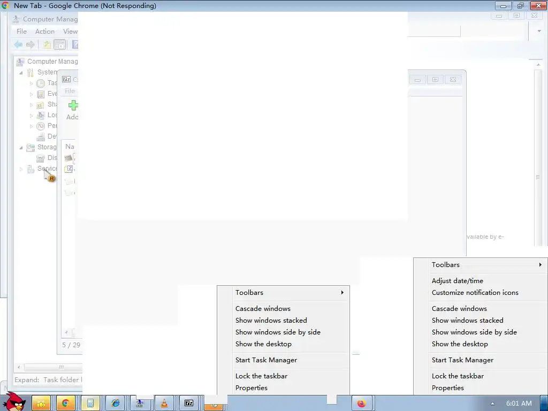Viewport: 548px width, 411px height.
Task: Open Action menu in Computer Management
Action: click(45, 32)
